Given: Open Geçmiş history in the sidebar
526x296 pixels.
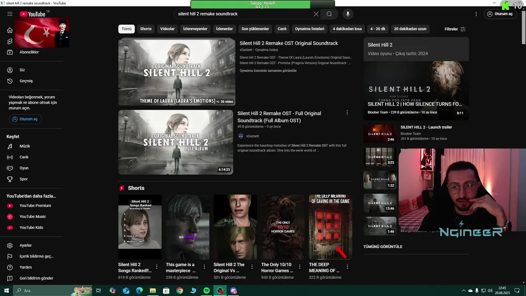Looking at the screenshot, I should click(26, 81).
